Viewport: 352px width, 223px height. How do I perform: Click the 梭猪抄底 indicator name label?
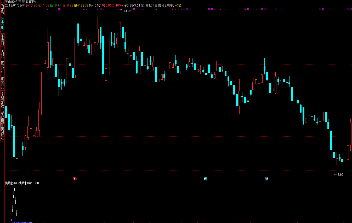11,183
